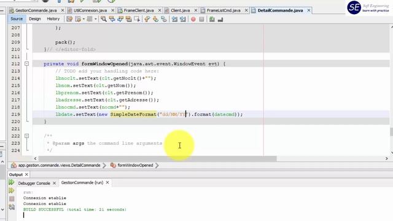Select the Output panel tab
The width and height of the screenshot is (393, 221).
click(x=16, y=174)
